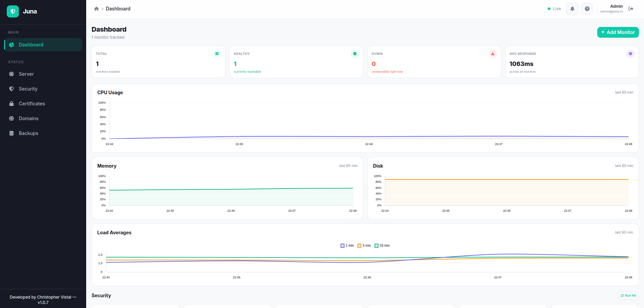Click the 'monitors tracked' caption
Viewport: 644px width, 308px height.
coord(108,72)
